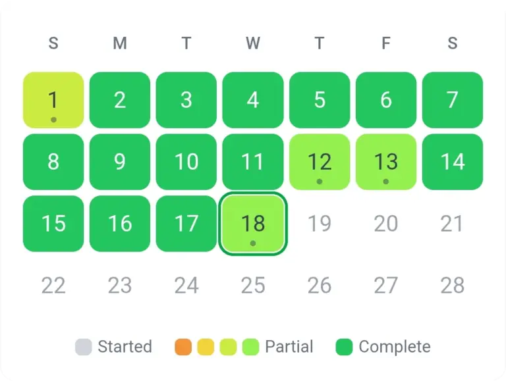Click the orange Partial legend swatch
The image size is (506, 381).
[x=183, y=347]
